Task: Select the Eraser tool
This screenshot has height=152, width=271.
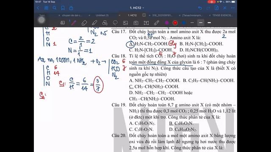Action: pos(84,23)
